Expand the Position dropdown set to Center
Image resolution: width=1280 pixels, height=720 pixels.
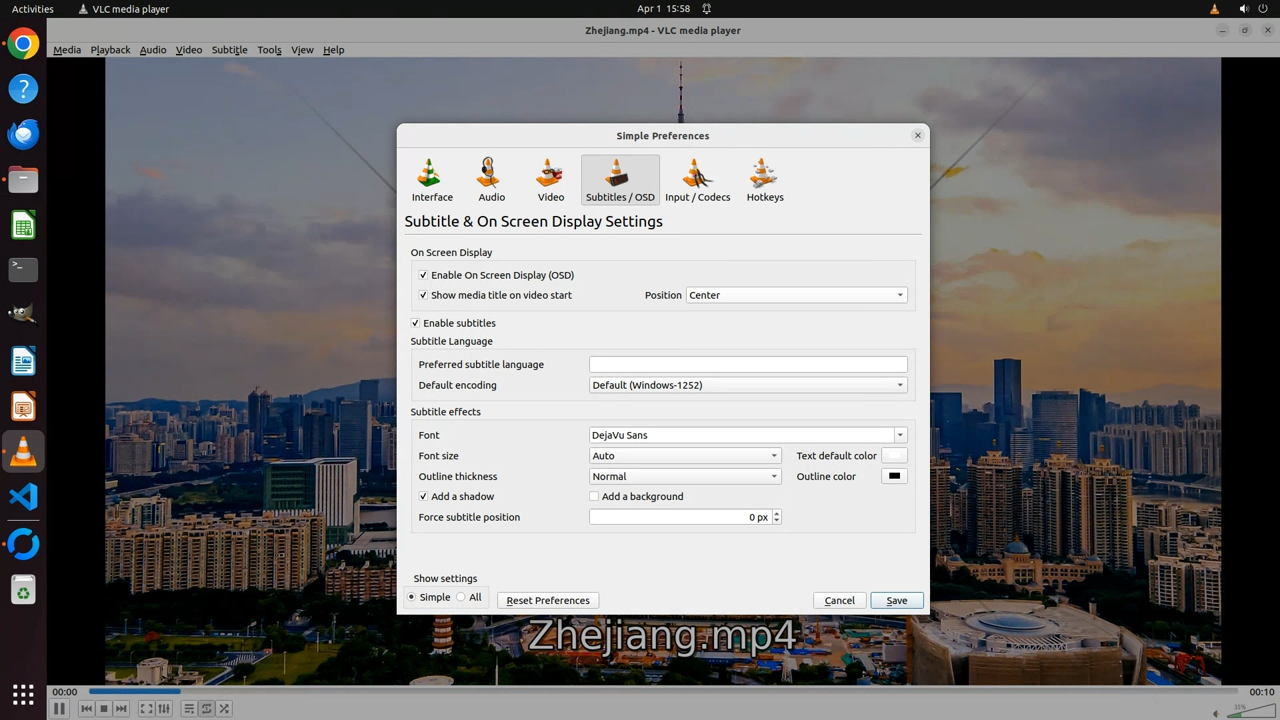pyautogui.click(x=796, y=295)
